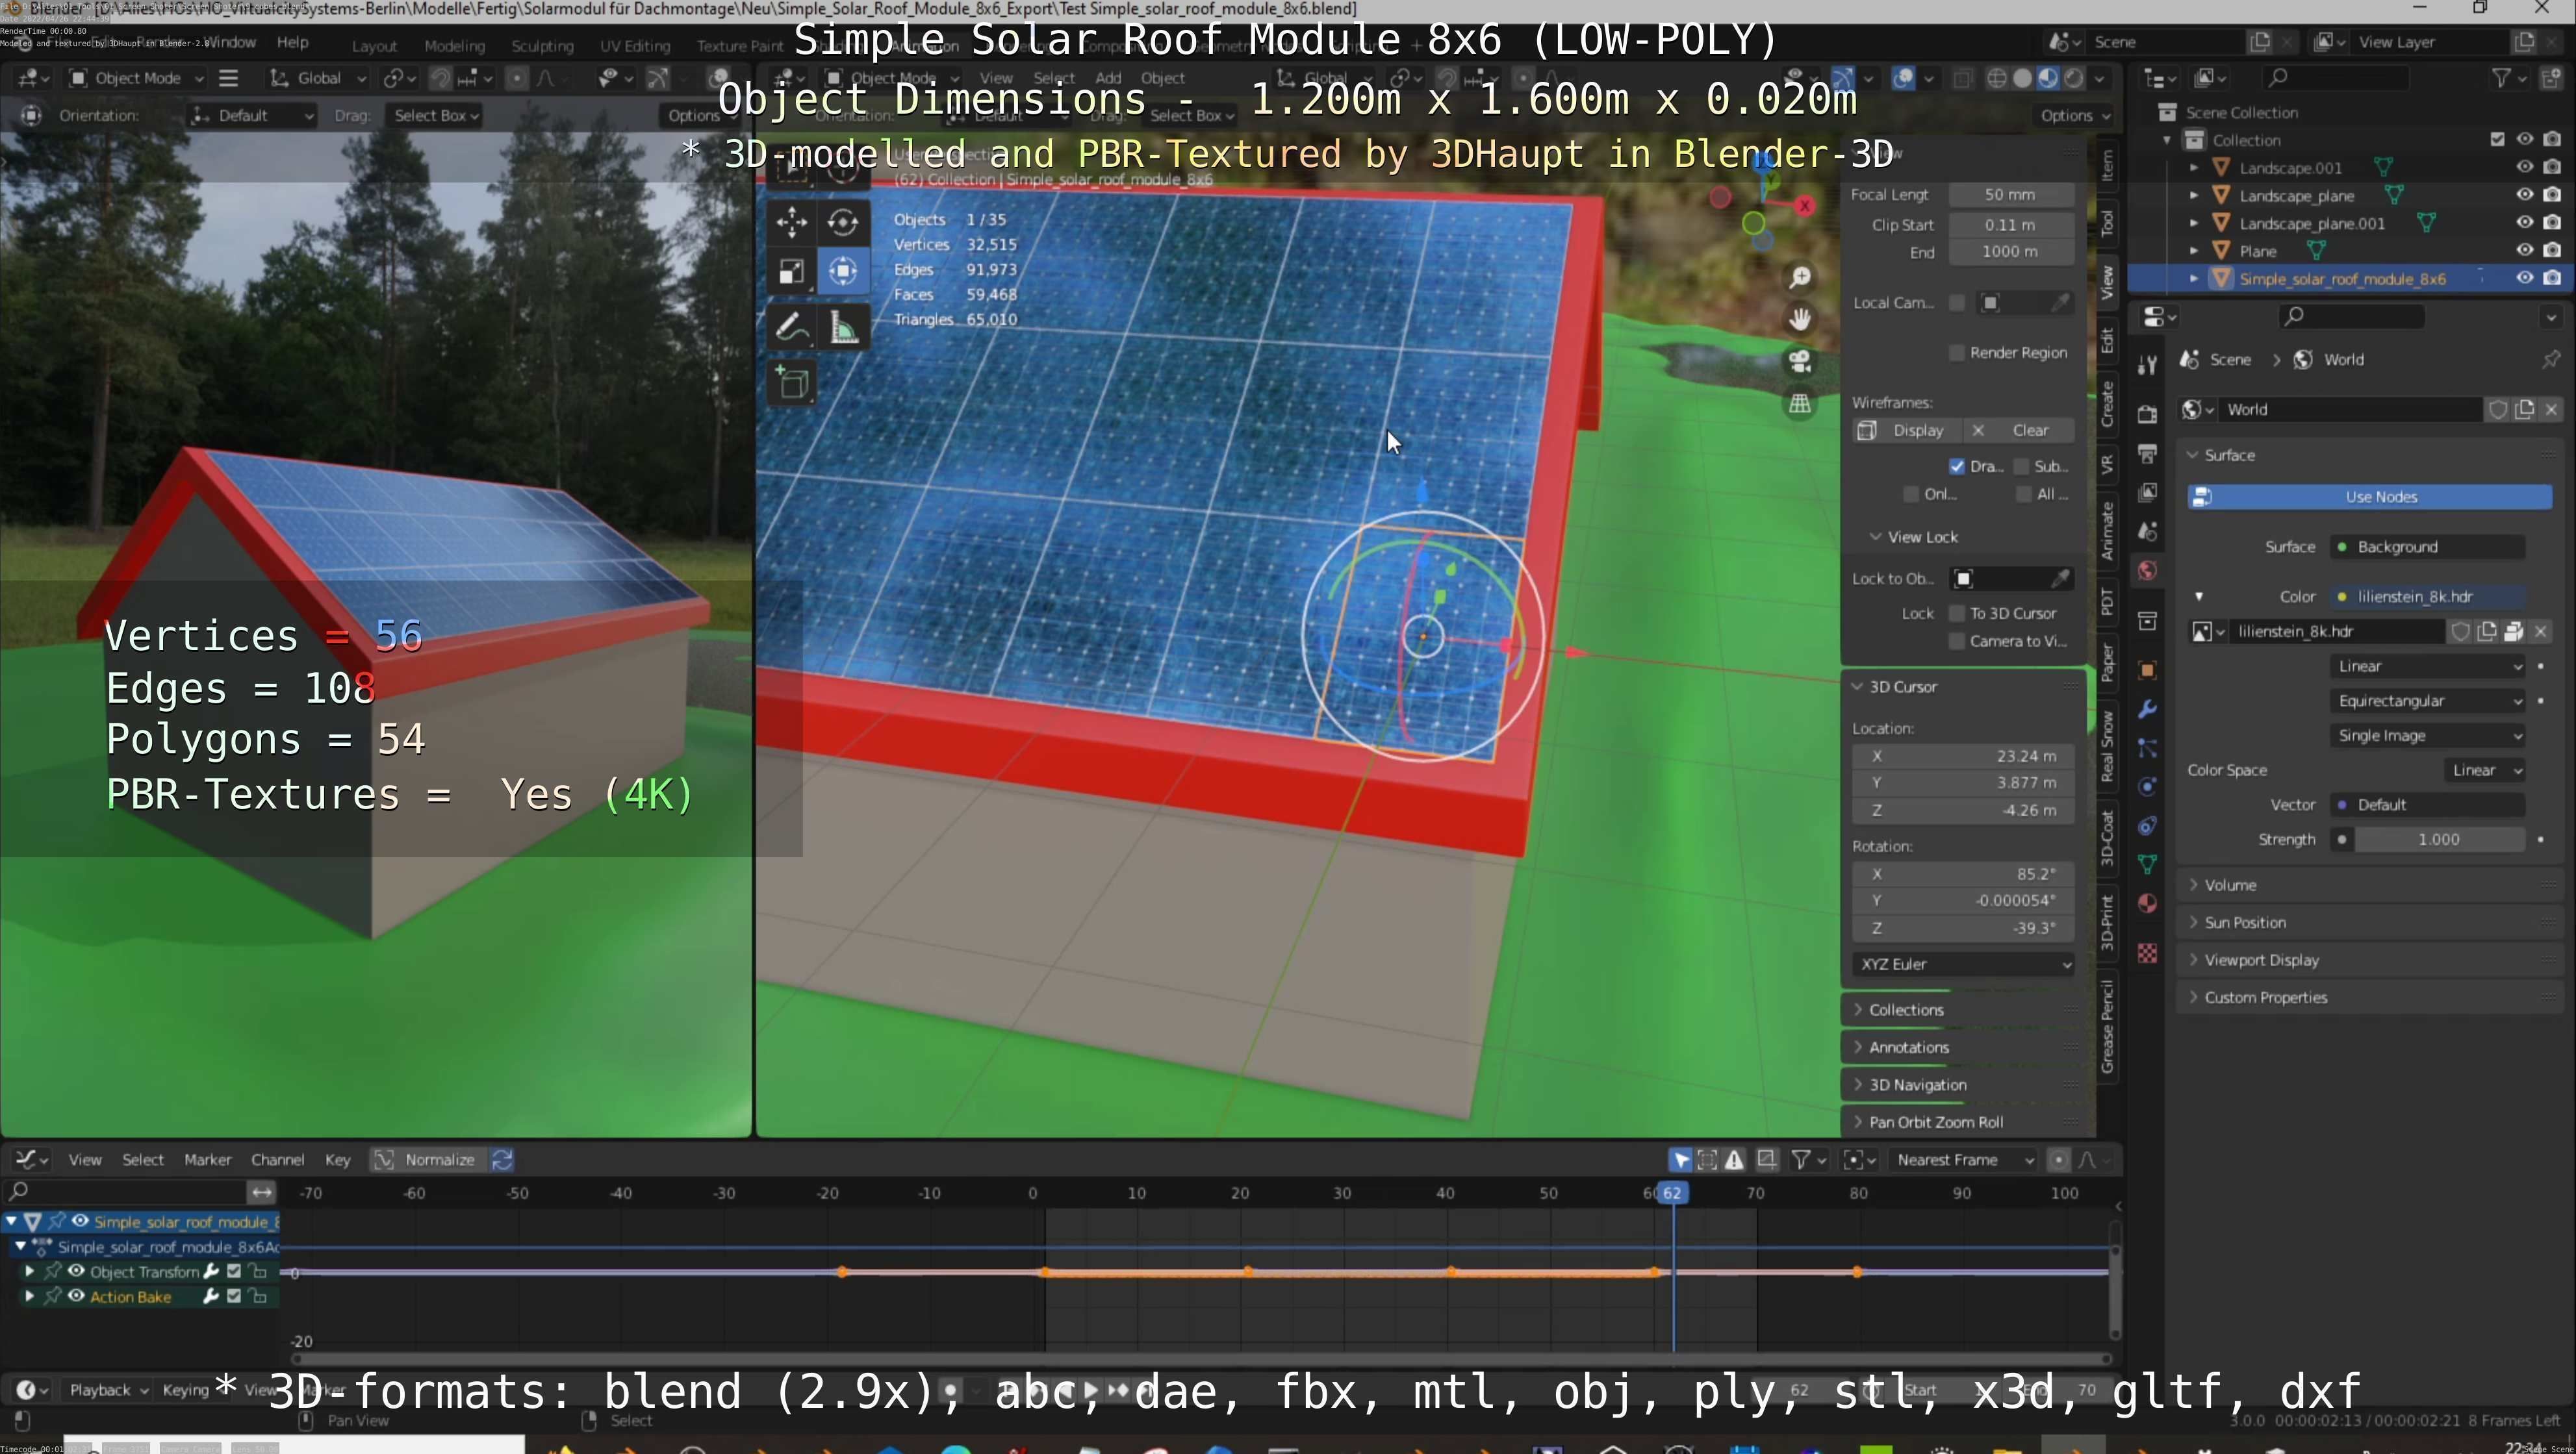
Task: Select the Annotate pencil tool
Action: 791,327
